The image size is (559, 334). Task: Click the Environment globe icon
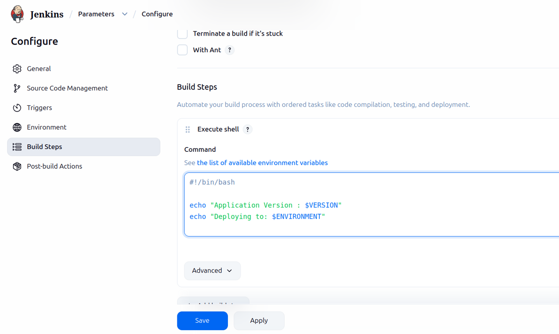17,127
